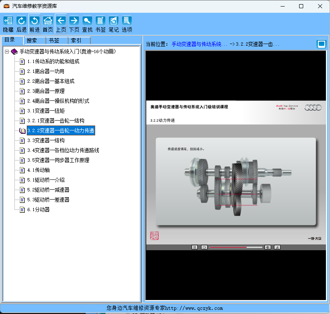The image size is (330, 314).
Task: Click the purple book icon of the root node
Action: coord(14,51)
